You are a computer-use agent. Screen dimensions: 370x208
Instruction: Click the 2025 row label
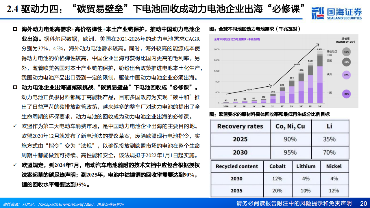click(x=240, y=139)
